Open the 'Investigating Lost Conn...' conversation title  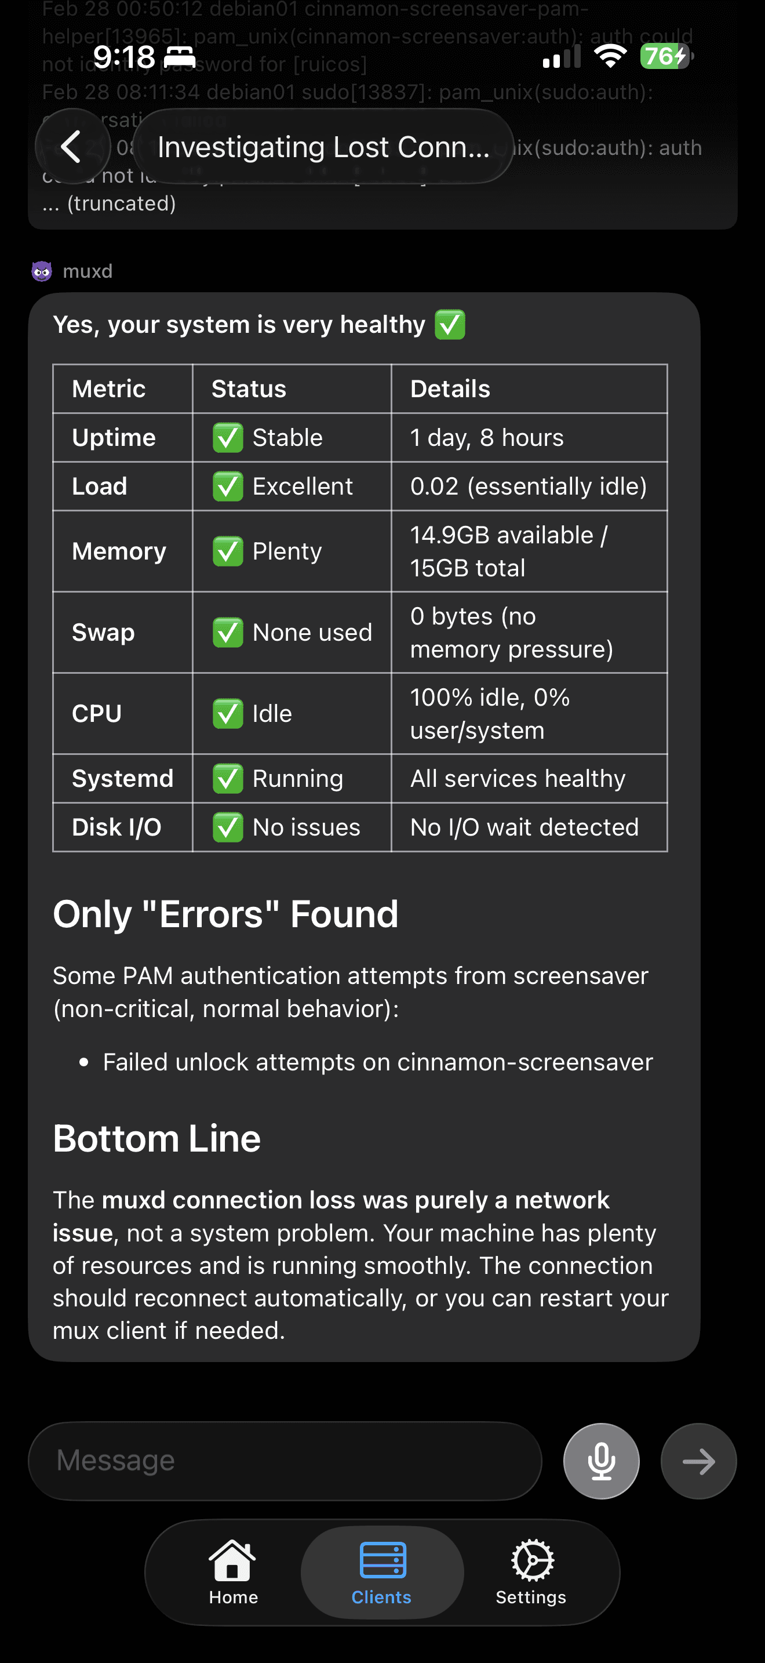pos(320,147)
